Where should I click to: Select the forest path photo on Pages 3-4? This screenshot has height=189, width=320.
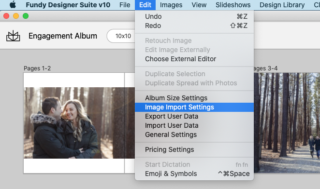click(x=287, y=123)
